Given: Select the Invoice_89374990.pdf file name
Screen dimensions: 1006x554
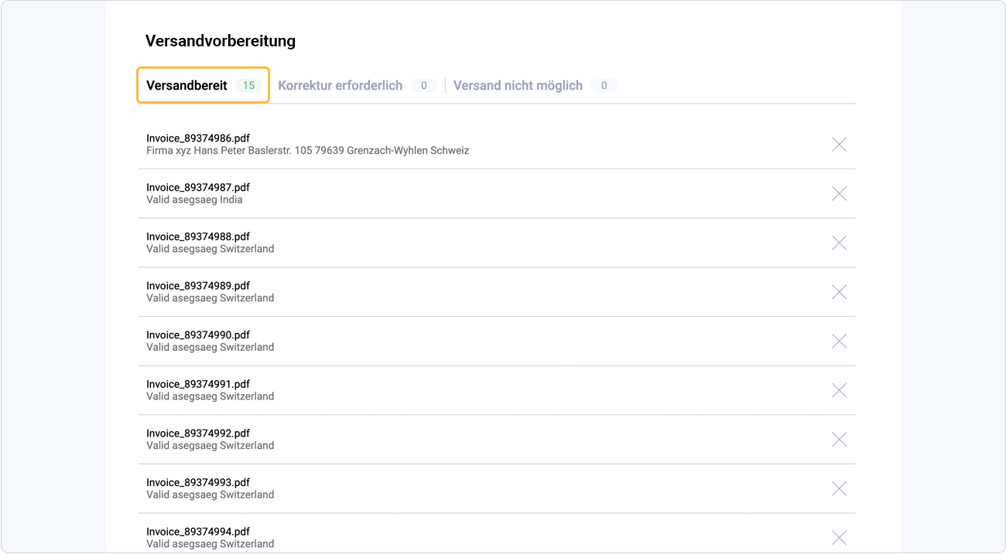Looking at the screenshot, I should point(198,335).
